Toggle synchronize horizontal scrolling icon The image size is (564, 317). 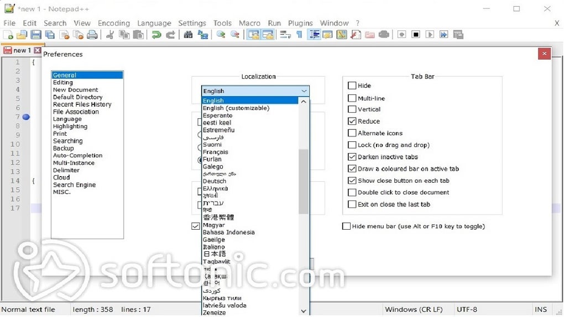tap(268, 34)
